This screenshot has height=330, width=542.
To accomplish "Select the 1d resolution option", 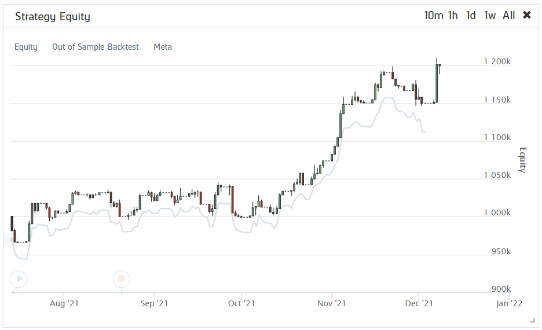I will tap(471, 16).
